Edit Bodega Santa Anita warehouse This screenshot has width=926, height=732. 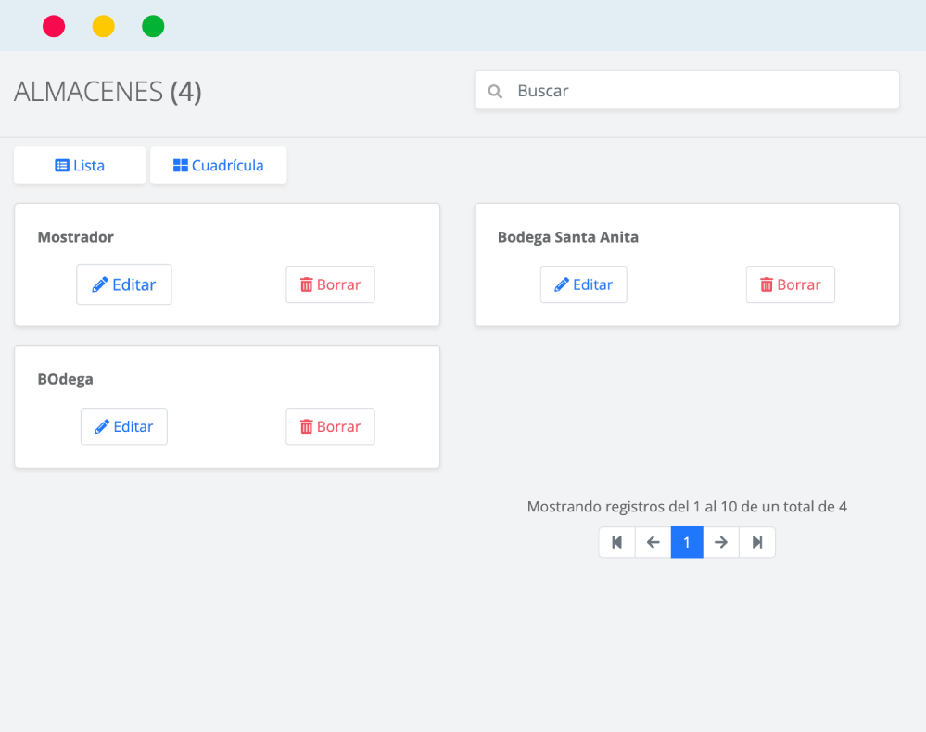click(x=583, y=284)
